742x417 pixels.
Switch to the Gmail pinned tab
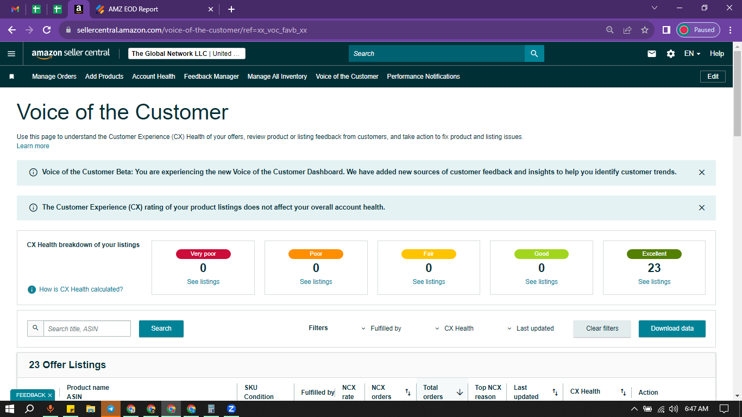15,9
